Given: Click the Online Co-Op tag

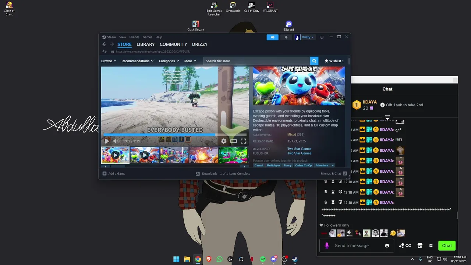Looking at the screenshot, I should 303,166.
